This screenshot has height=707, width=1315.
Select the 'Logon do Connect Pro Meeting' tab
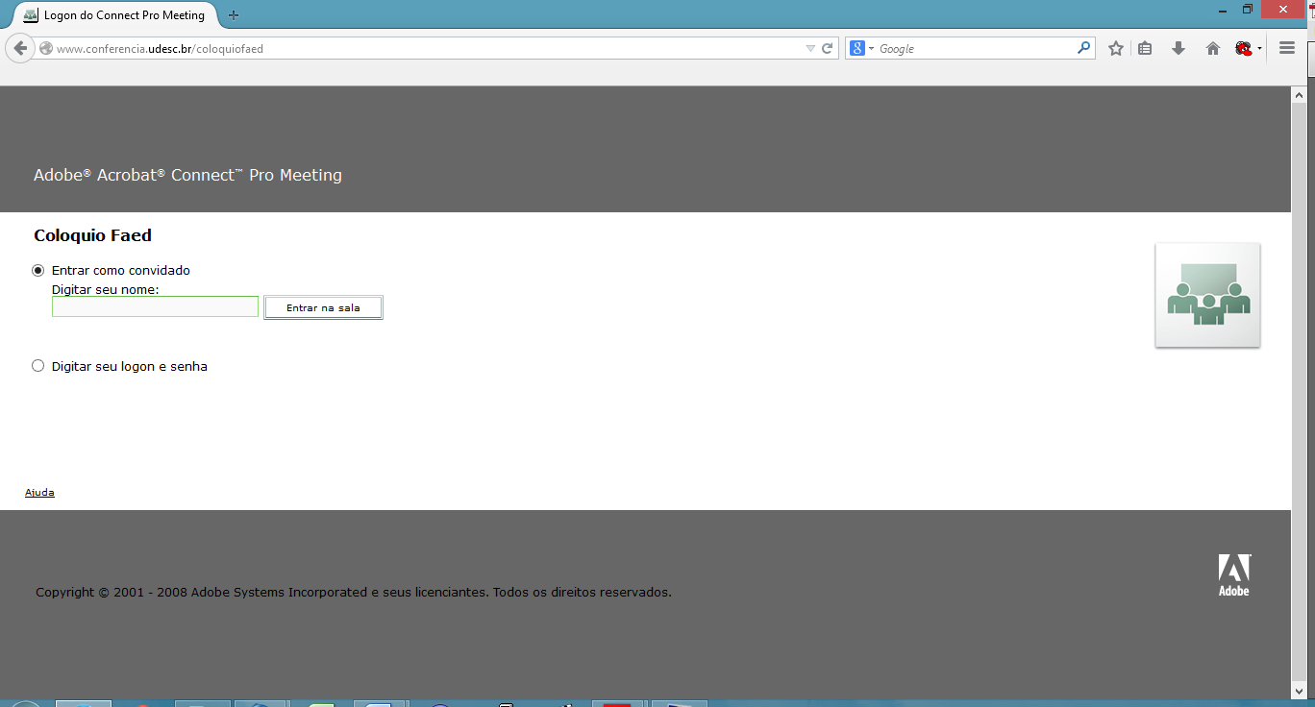pos(115,15)
